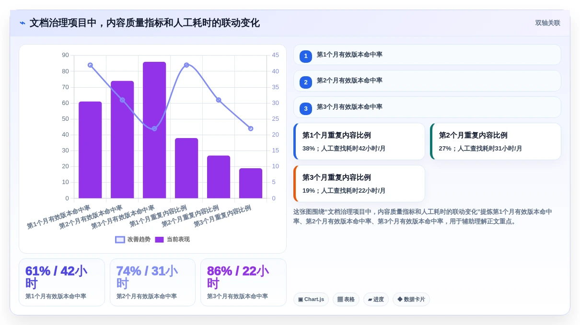Viewport: 580px width, 325px height.
Task: Click the right axis value 45
Action: click(276, 55)
